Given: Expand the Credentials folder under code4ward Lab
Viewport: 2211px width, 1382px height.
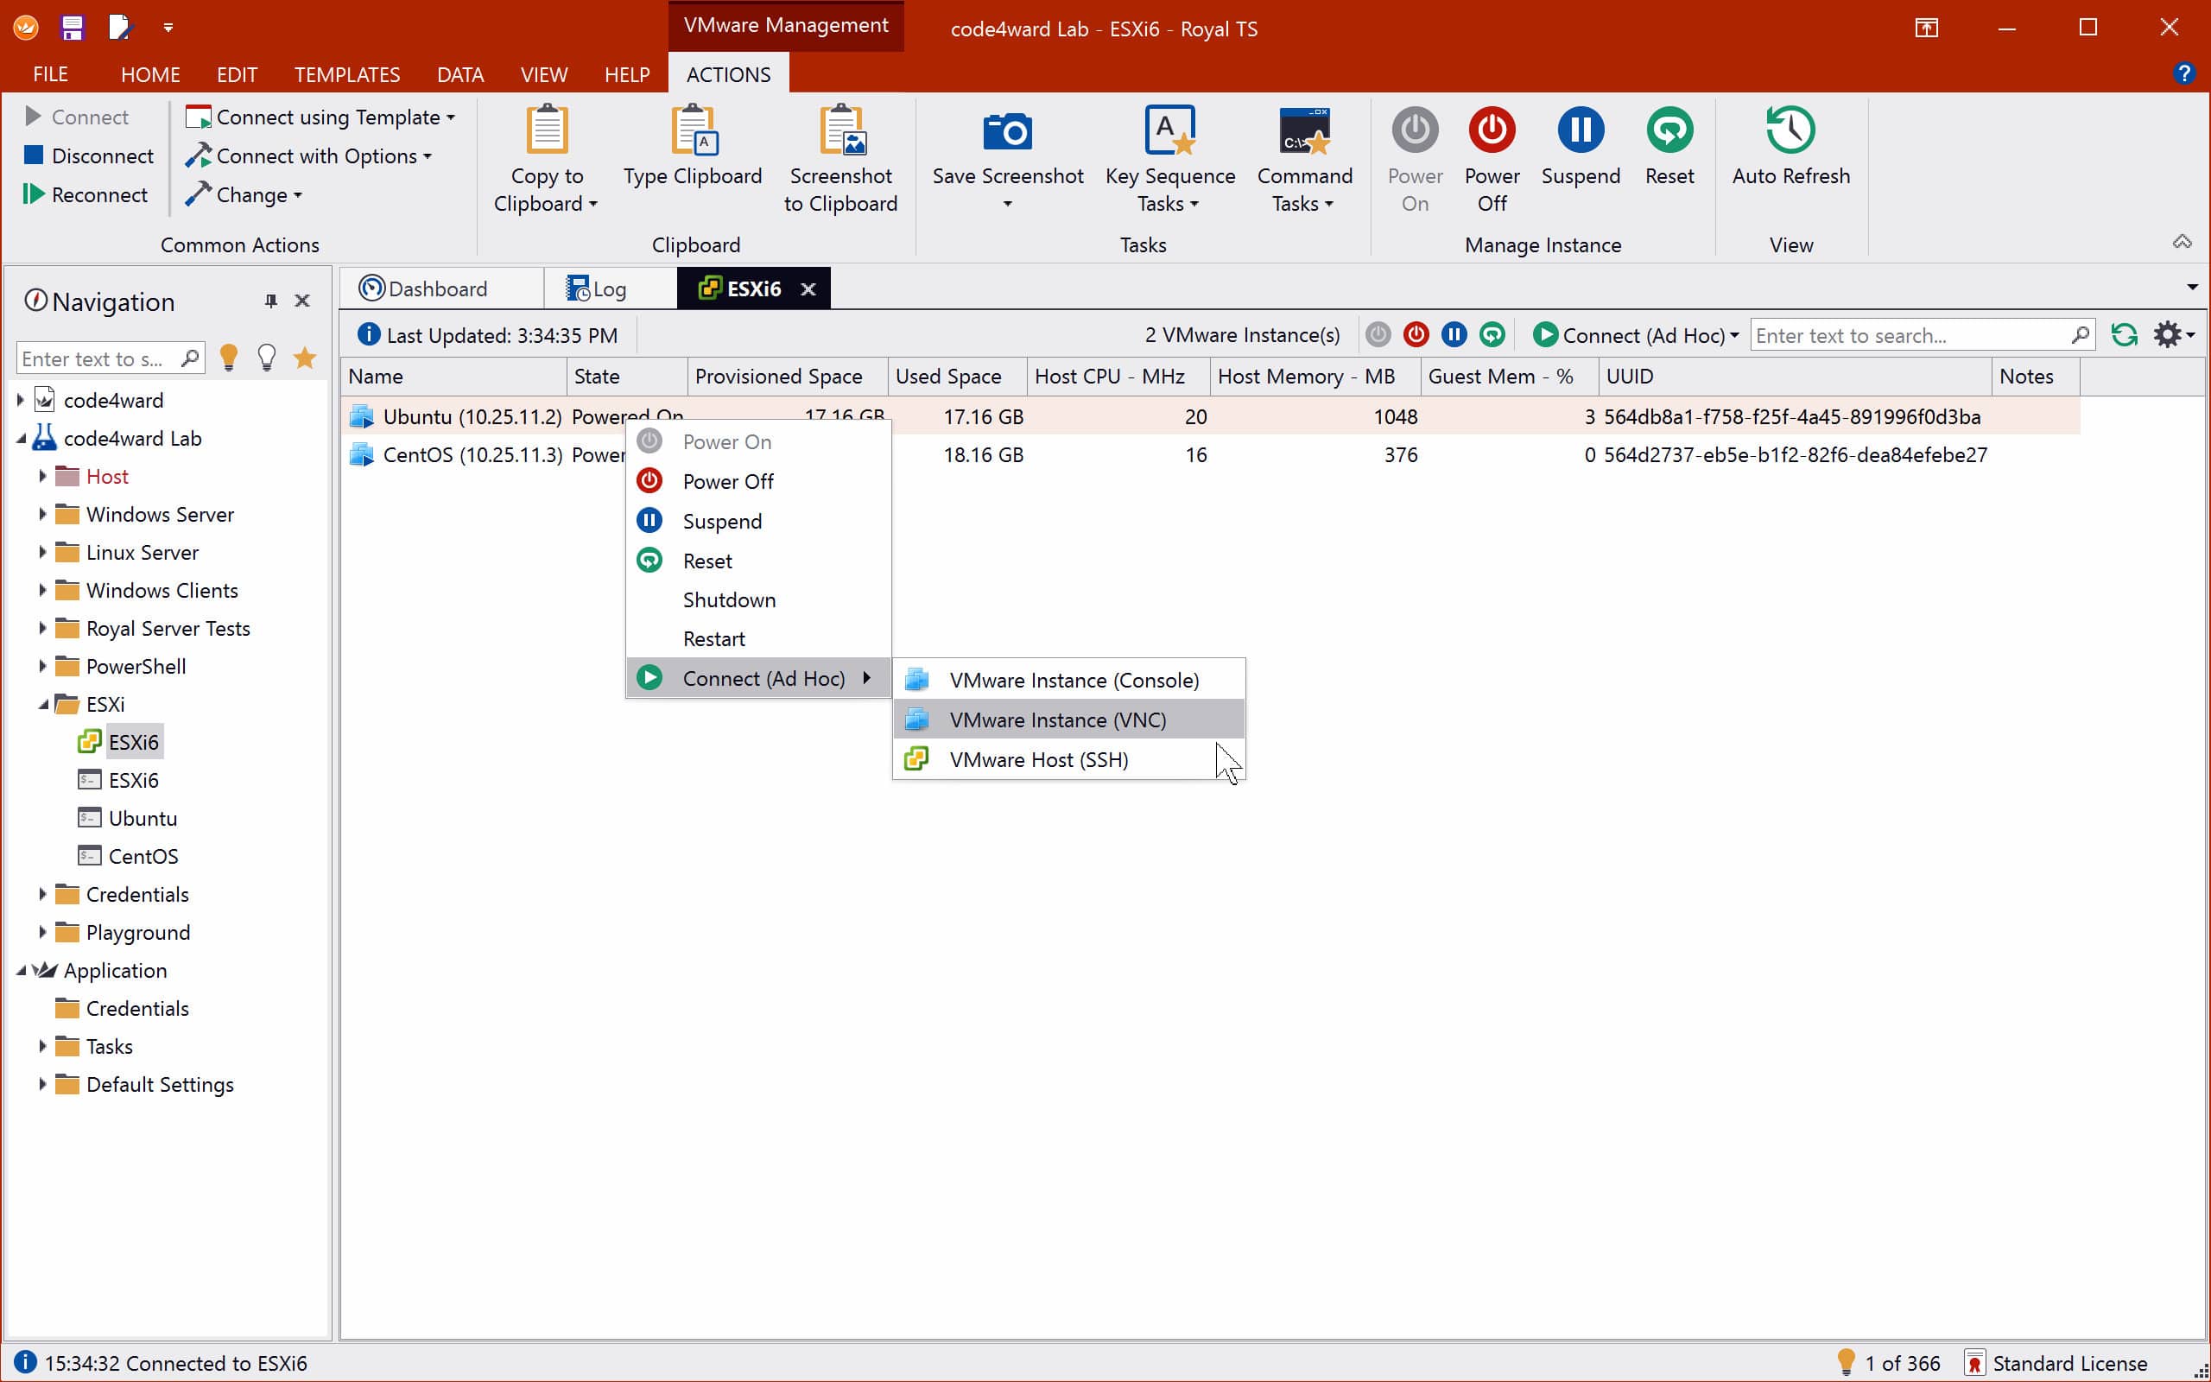Looking at the screenshot, I should coord(42,894).
